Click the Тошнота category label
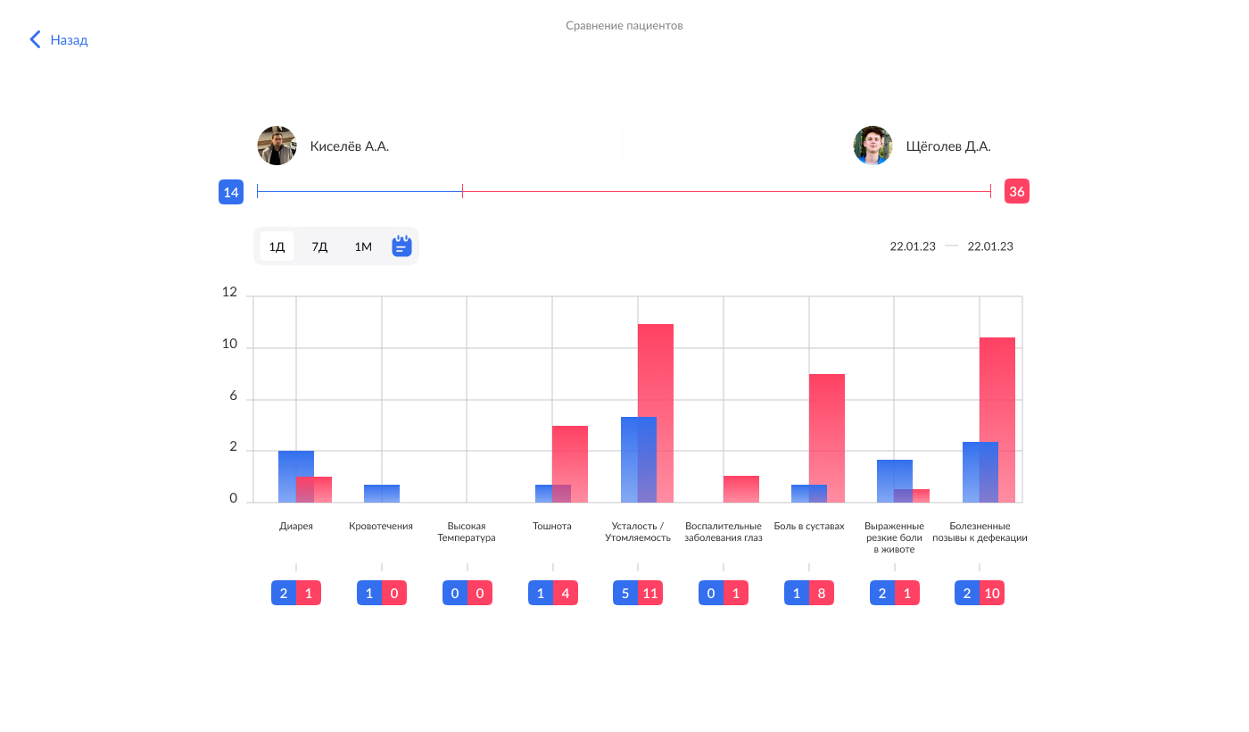Viewport: 1249px width, 732px height. [x=552, y=526]
